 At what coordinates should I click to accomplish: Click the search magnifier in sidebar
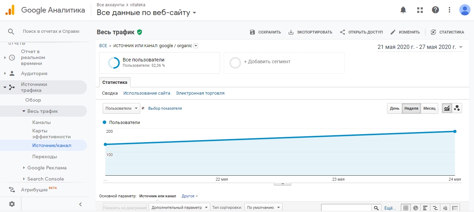click(11, 31)
